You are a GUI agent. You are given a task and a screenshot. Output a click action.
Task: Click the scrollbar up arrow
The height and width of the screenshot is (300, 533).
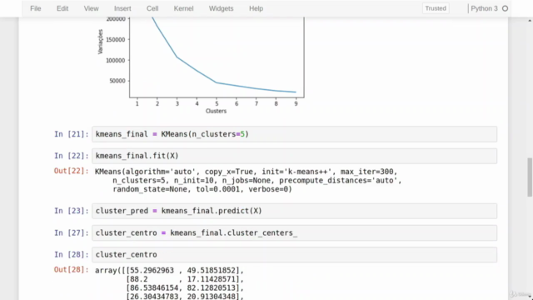click(530, 21)
